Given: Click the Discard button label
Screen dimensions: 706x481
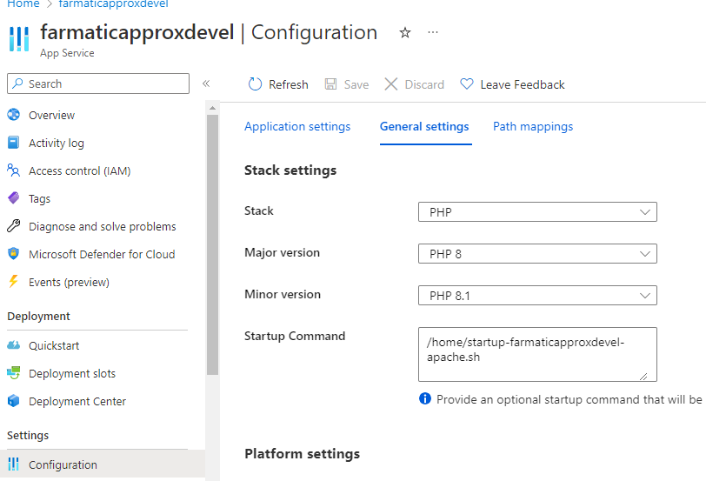Looking at the screenshot, I should (424, 84).
